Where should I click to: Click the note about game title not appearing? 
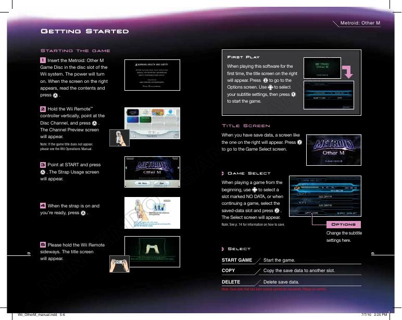click(67, 146)
